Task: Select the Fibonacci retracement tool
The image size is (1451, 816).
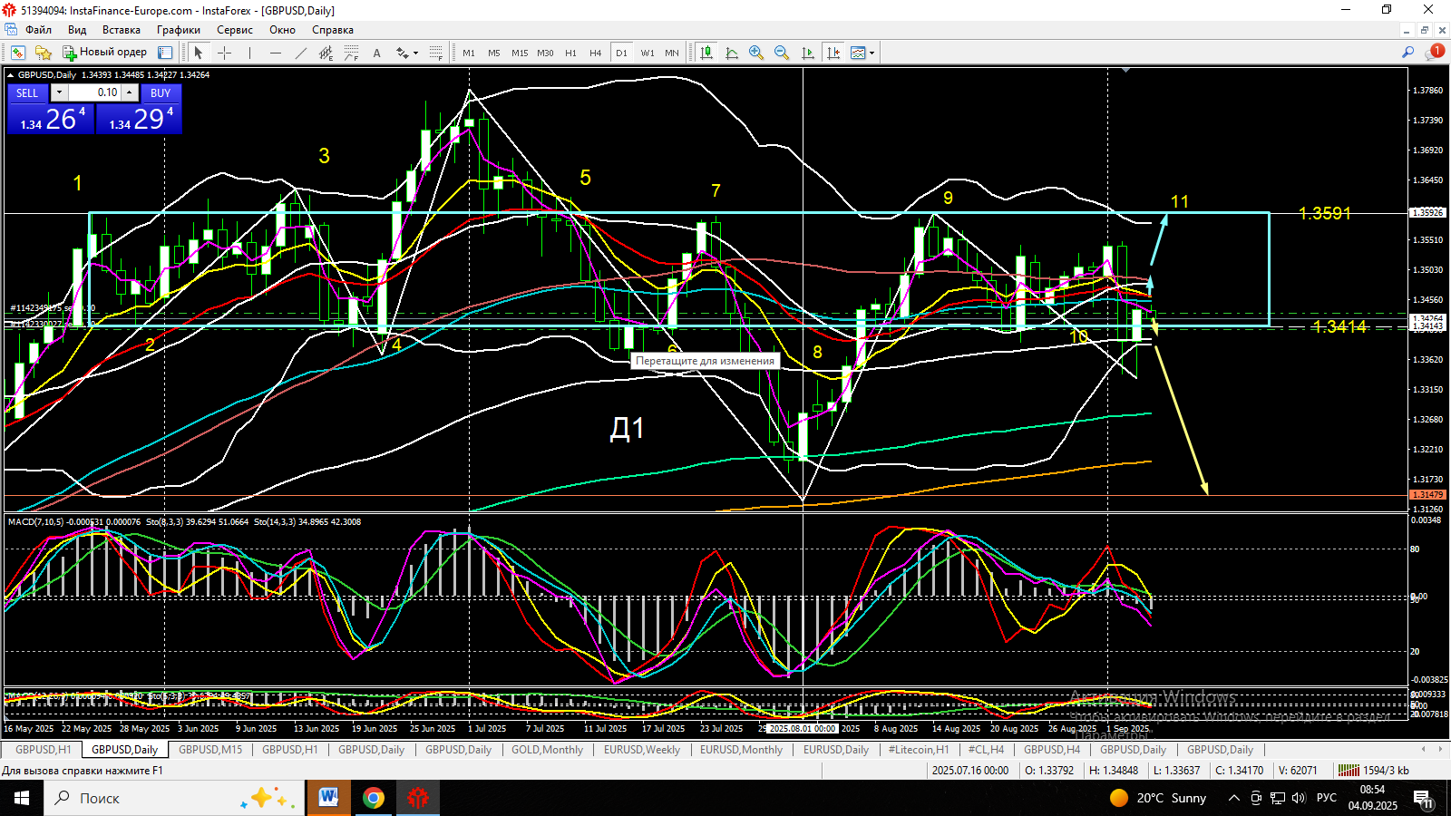Action: point(352,53)
